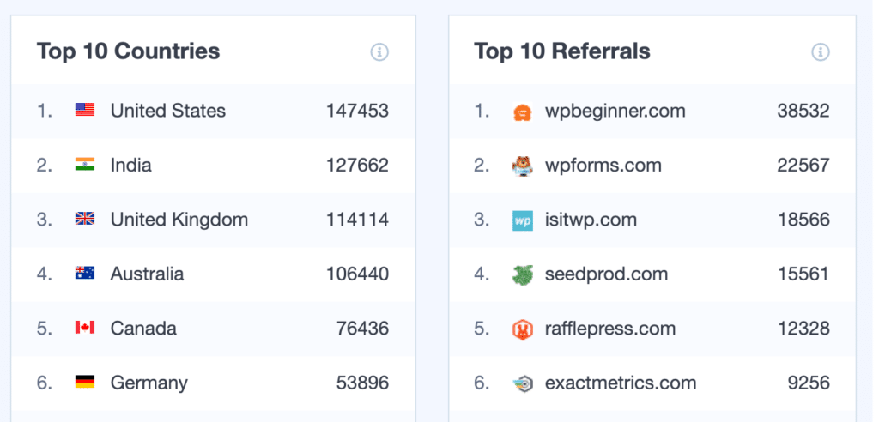Screen dimensions: 879x422
Task: Click the United Kingdom flag icon
Action: pos(85,219)
